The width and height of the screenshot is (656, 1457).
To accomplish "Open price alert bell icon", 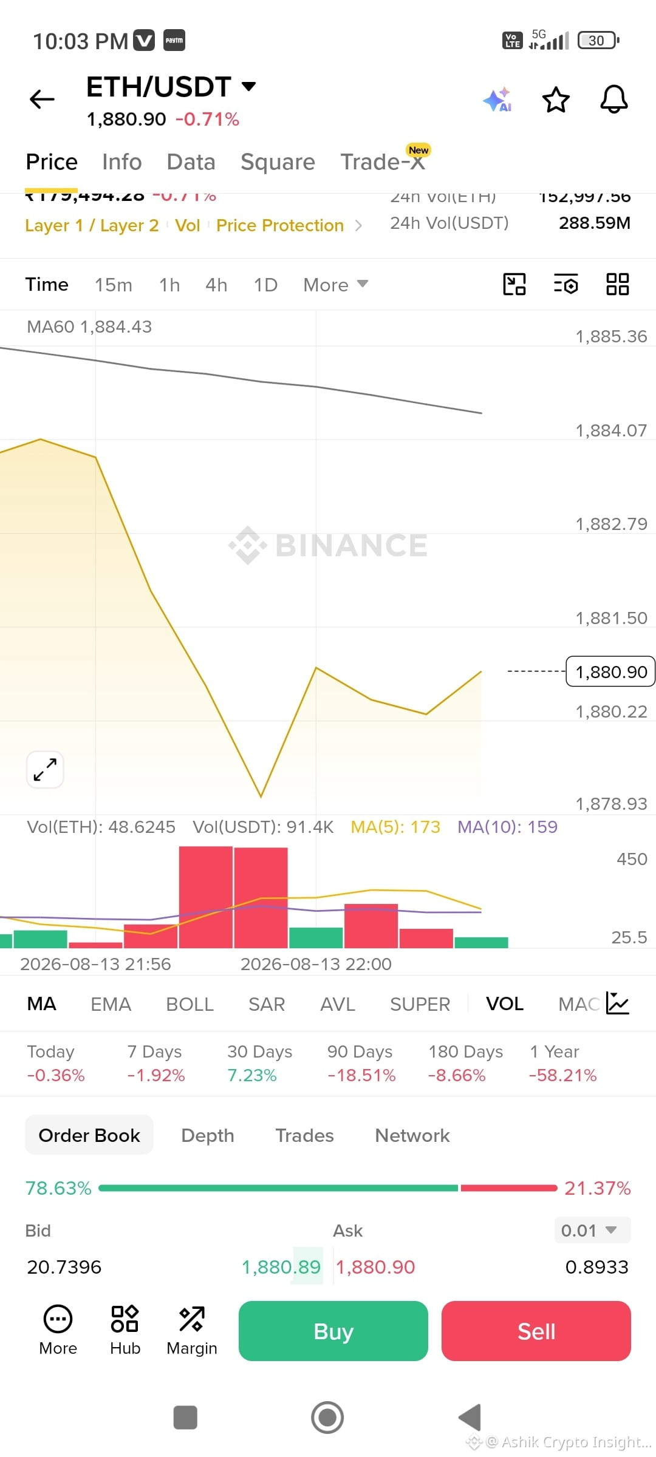I will tap(614, 99).
